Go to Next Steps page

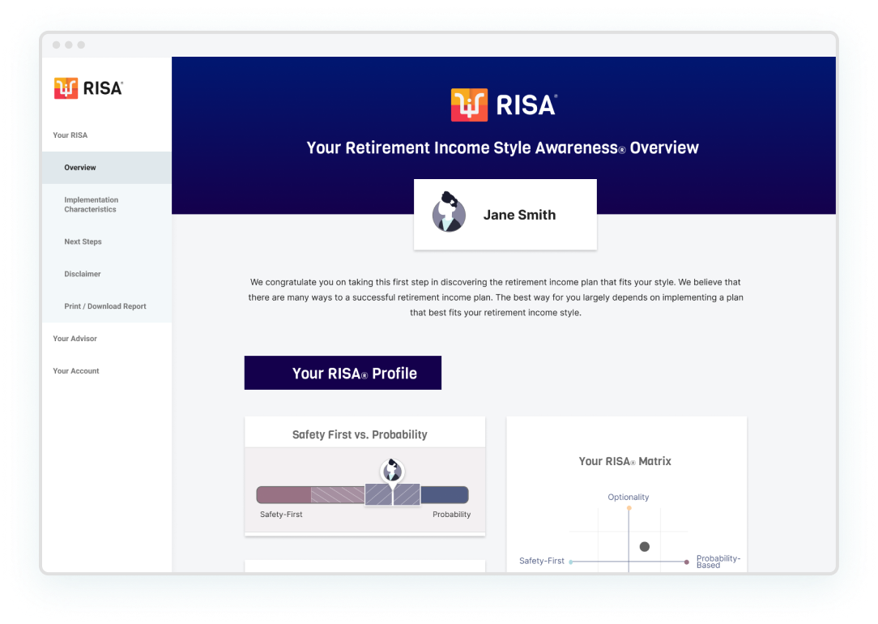(x=83, y=241)
